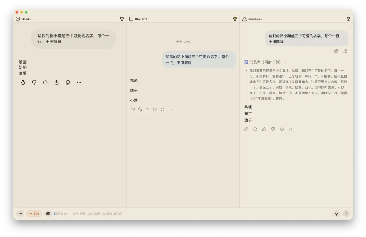Dislike the DeepSeek answer
The image size is (366, 237).
273,129
